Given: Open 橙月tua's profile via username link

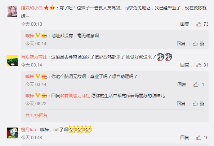Looking at the screenshot, I should click(28, 130).
